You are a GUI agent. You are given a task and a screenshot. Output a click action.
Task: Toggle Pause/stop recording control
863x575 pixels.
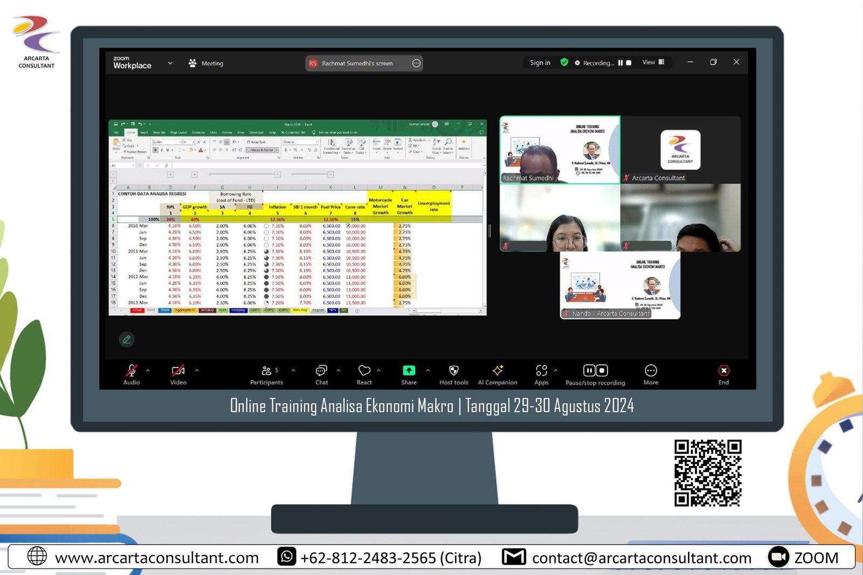pyautogui.click(x=595, y=371)
